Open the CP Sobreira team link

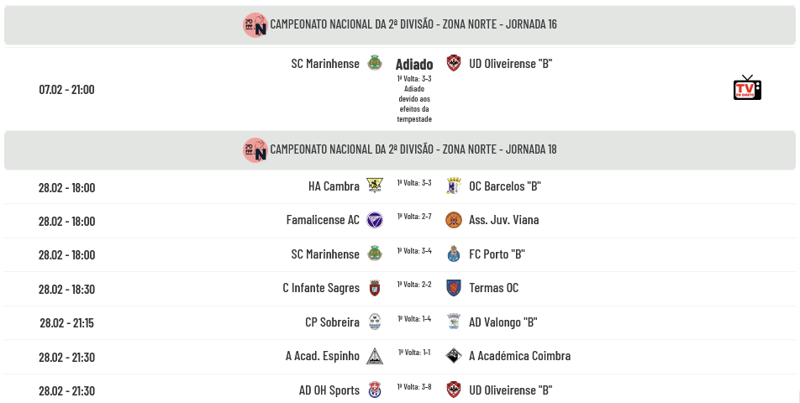tap(332, 322)
